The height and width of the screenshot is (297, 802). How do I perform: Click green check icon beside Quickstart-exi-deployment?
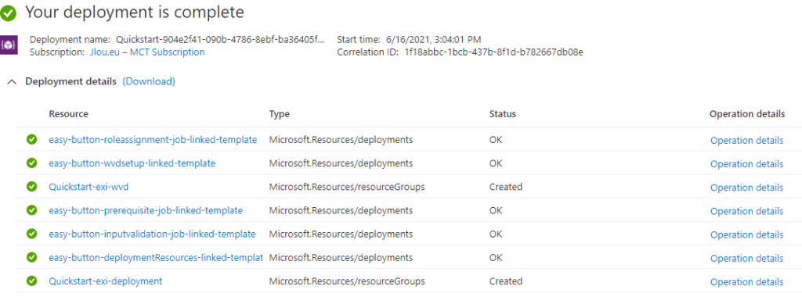coord(31,281)
